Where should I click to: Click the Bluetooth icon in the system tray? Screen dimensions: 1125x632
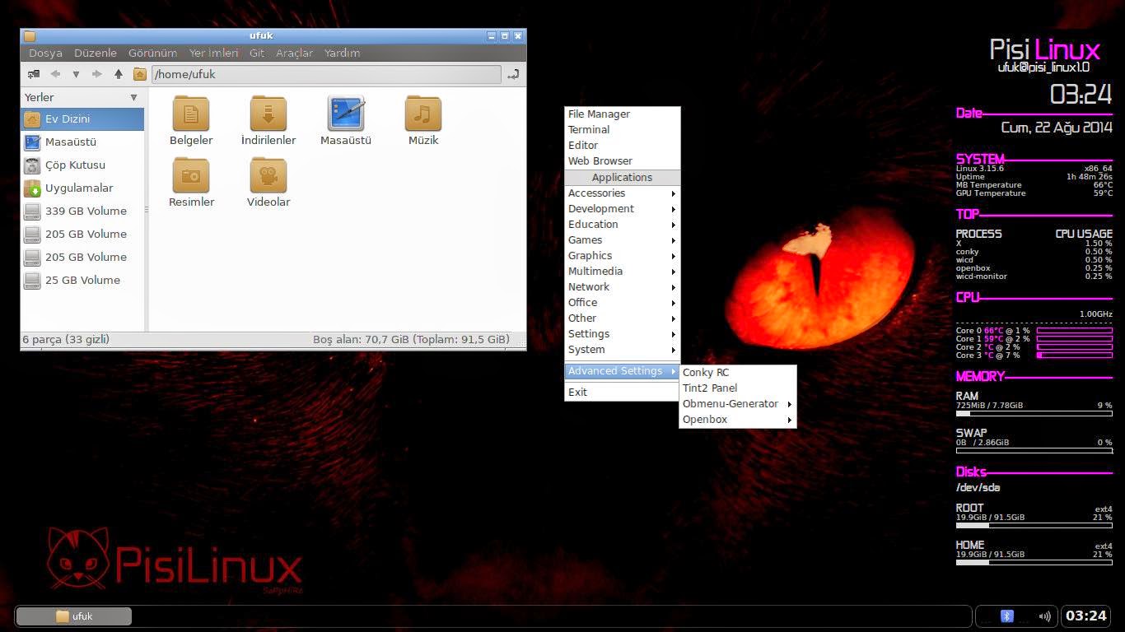1005,616
